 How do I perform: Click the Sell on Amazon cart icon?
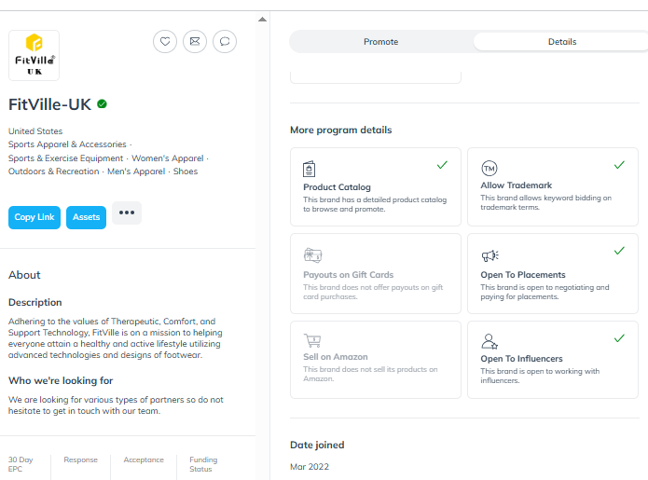tap(312, 341)
